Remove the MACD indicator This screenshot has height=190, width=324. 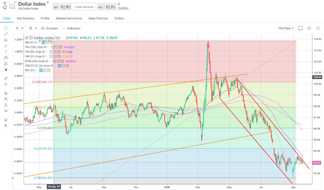[x=67, y=66]
